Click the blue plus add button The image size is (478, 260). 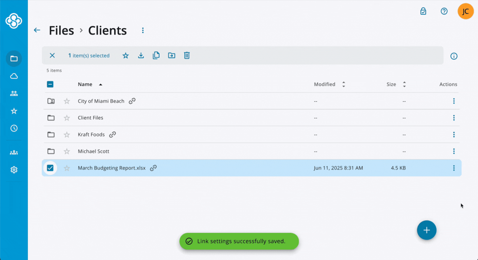[x=427, y=230]
